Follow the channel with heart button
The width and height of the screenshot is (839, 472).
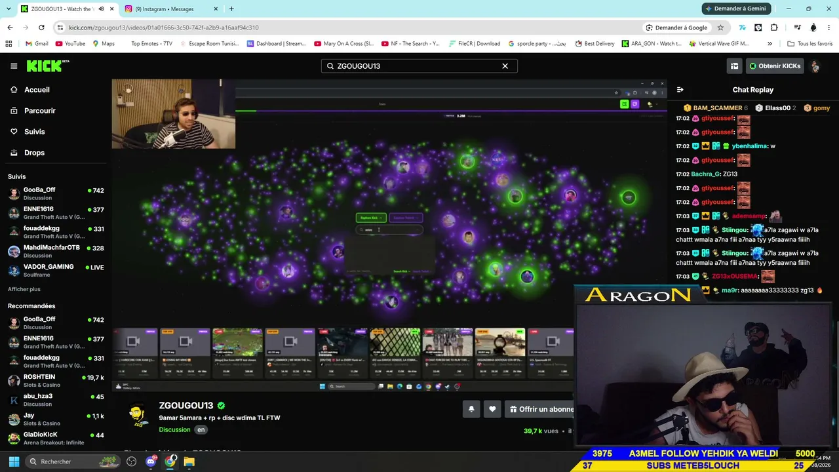point(492,409)
